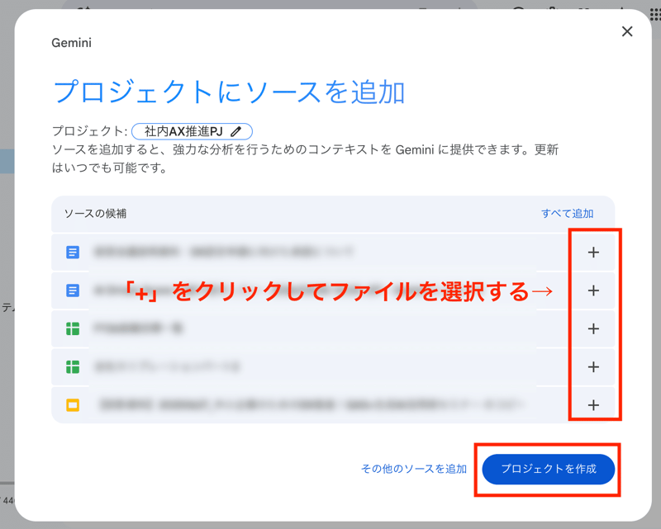Select the first blurred document row title

click(223, 252)
